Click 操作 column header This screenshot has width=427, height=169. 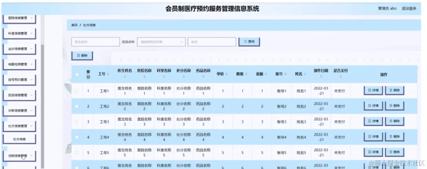pos(384,75)
